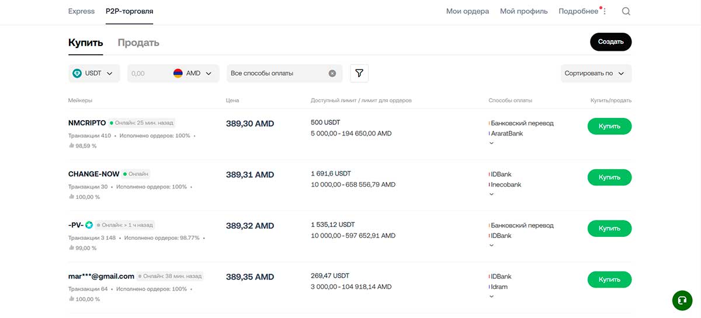
Task: Click Купить for -PV- offer
Action: [x=609, y=229]
